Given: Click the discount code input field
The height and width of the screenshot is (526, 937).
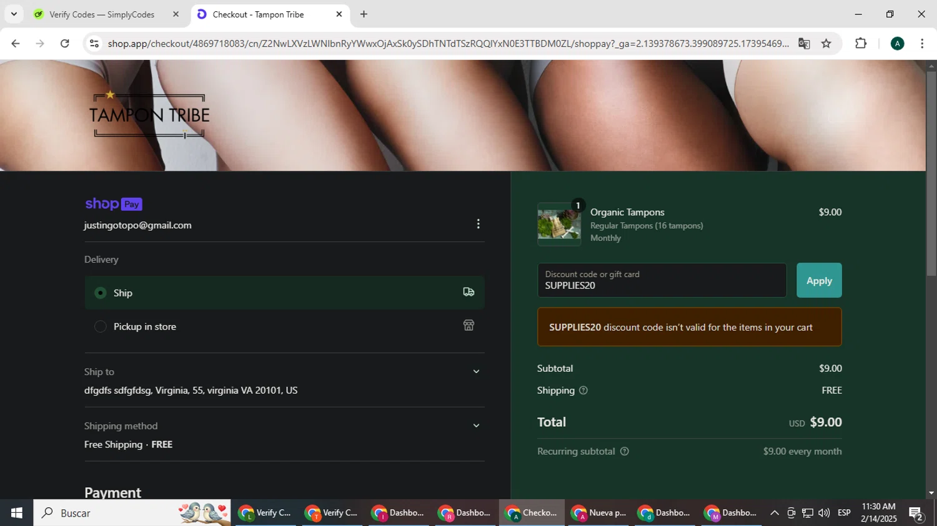Looking at the screenshot, I should (662, 280).
